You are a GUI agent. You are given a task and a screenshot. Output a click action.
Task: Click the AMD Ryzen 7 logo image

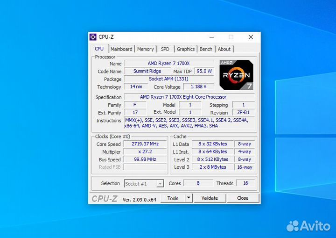coord(236,75)
